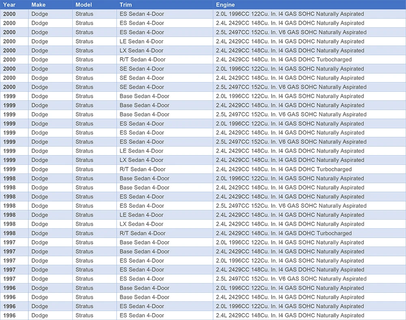Click 2.4L engine cell for 2000 SE Sedan
The height and width of the screenshot is (320, 406).
(x=309, y=78)
